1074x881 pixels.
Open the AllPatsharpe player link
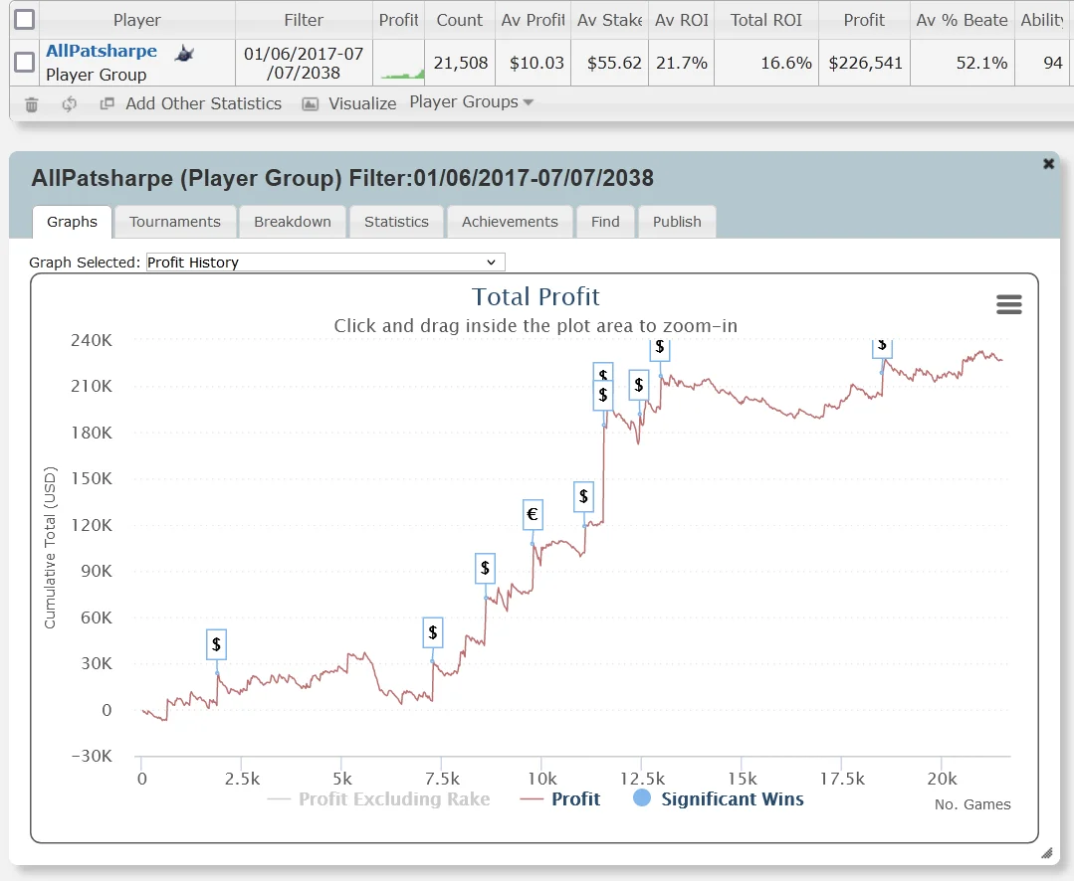[102, 52]
